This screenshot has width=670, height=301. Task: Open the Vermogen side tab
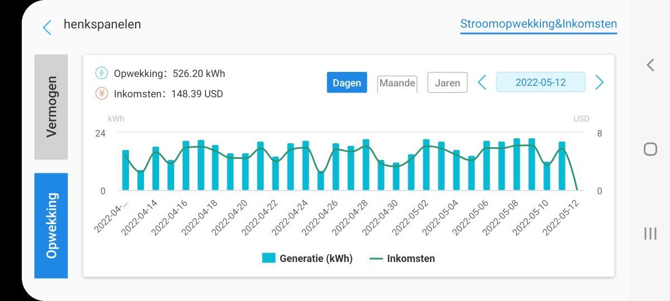tap(51, 107)
